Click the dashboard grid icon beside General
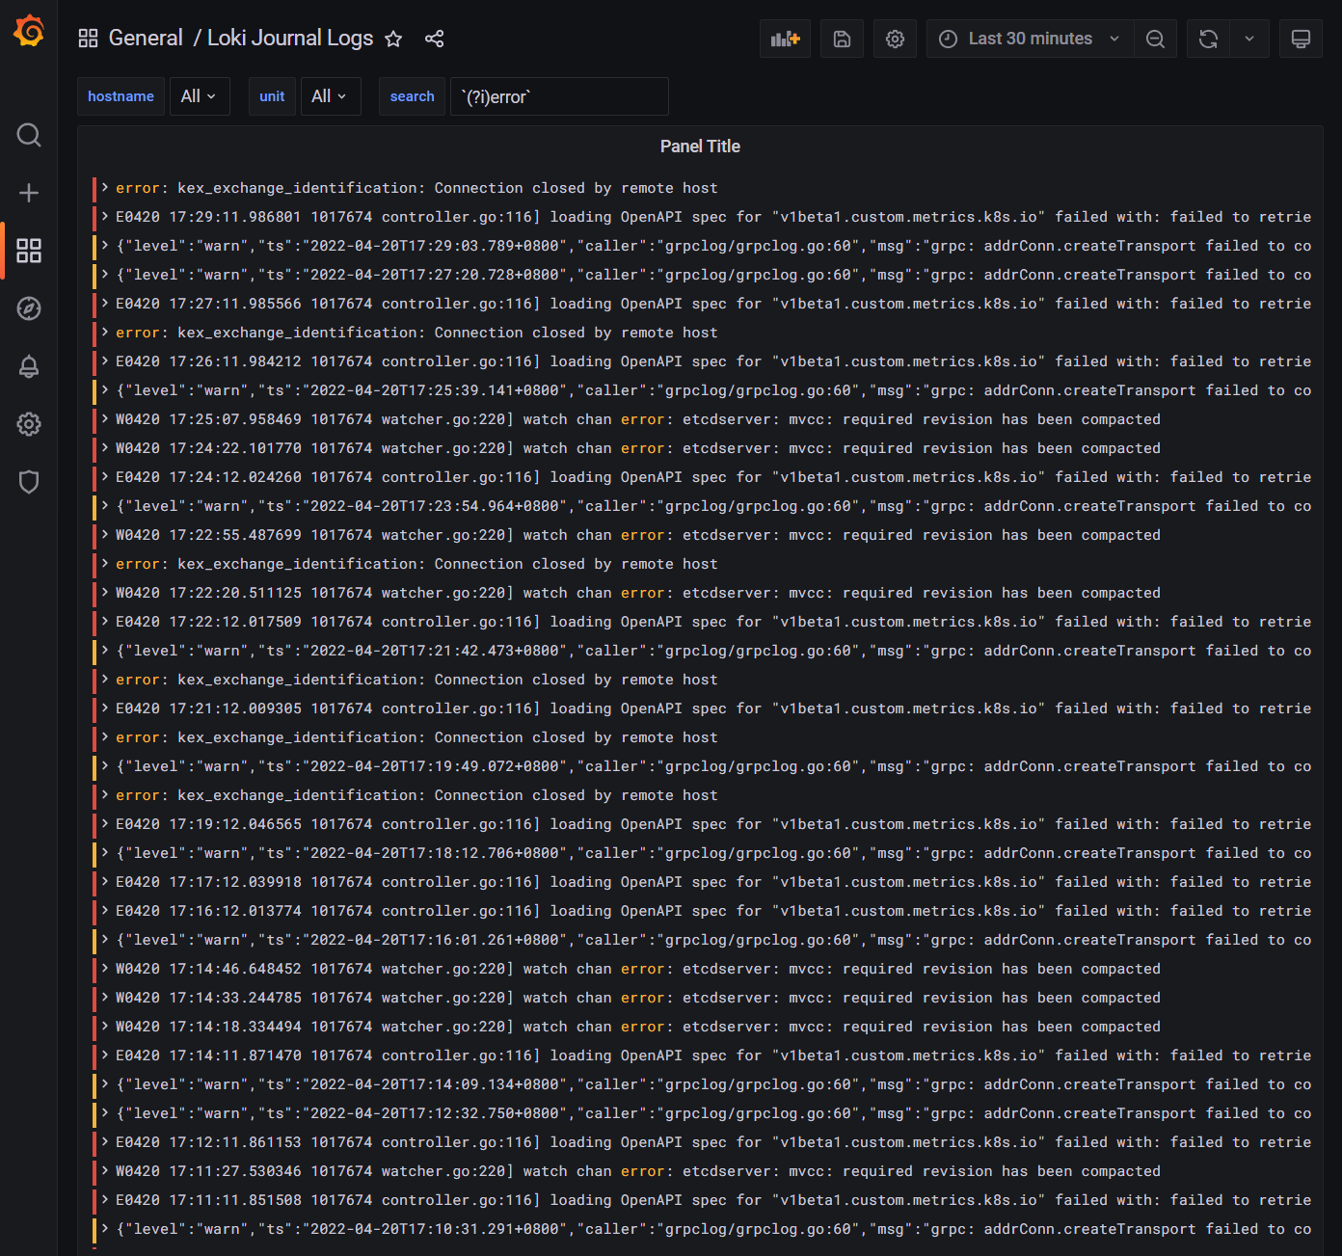Image resolution: width=1342 pixels, height=1256 pixels. 88,39
